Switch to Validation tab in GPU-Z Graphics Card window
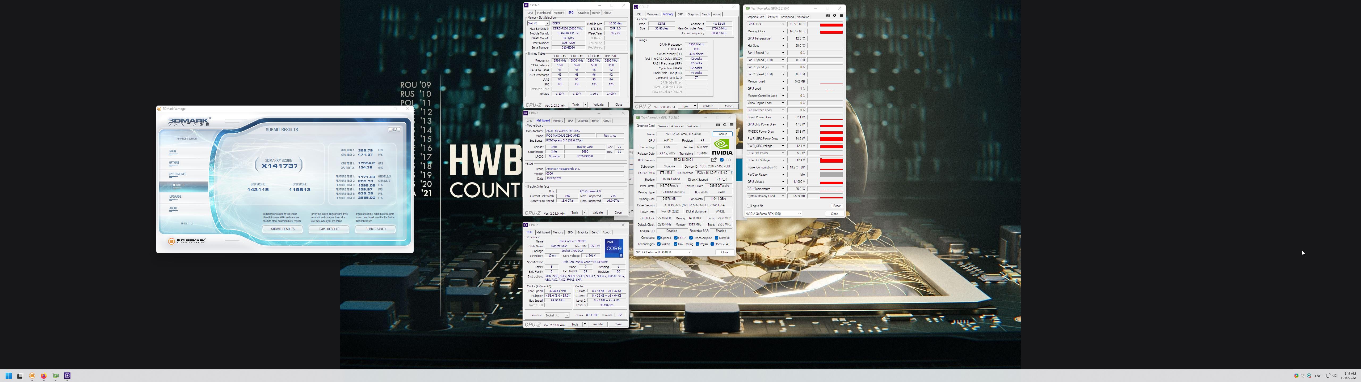Screen dimensions: 1361x382 [694, 126]
